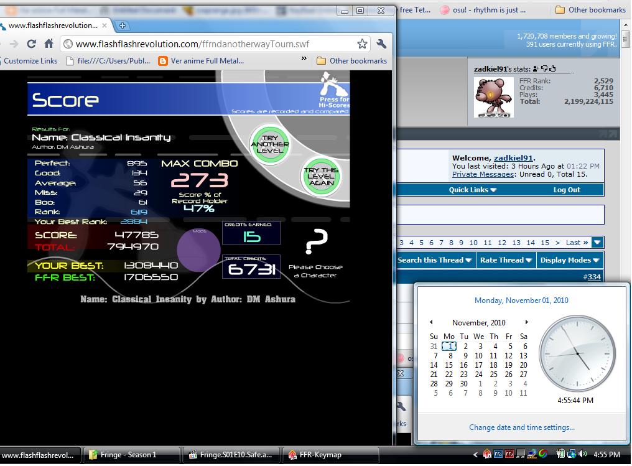The width and height of the screenshot is (632, 466).
Task: Click the blue FFA tray icon
Action: point(498,454)
